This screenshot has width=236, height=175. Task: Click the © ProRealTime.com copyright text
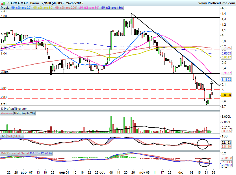pos(14,109)
